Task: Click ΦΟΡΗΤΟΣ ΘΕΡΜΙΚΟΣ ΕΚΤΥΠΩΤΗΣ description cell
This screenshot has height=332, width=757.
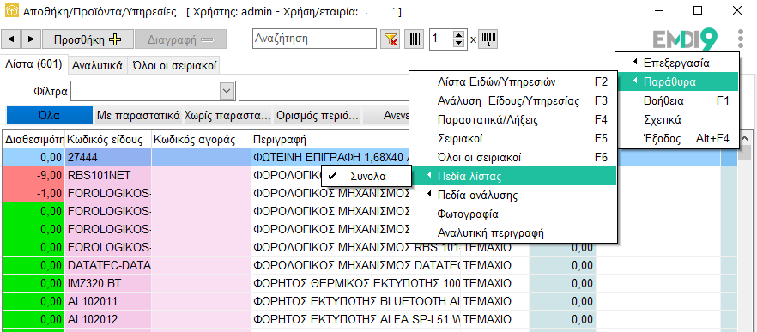Action: tap(356, 284)
